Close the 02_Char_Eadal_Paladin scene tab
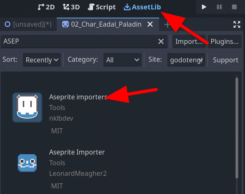 pos(150,24)
